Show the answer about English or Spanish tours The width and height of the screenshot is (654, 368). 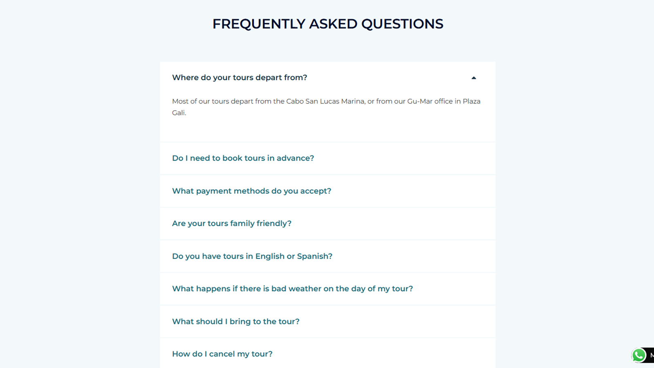[252, 256]
